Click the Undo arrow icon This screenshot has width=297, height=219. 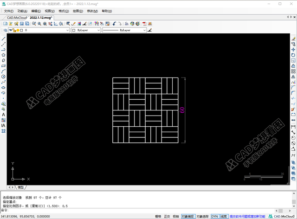[x=114, y=24]
